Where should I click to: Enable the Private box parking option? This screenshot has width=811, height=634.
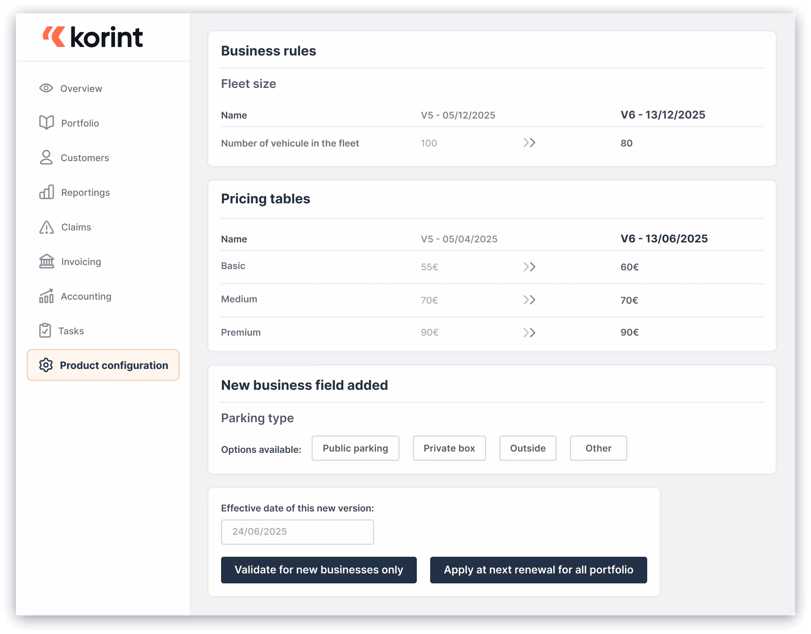coord(449,448)
